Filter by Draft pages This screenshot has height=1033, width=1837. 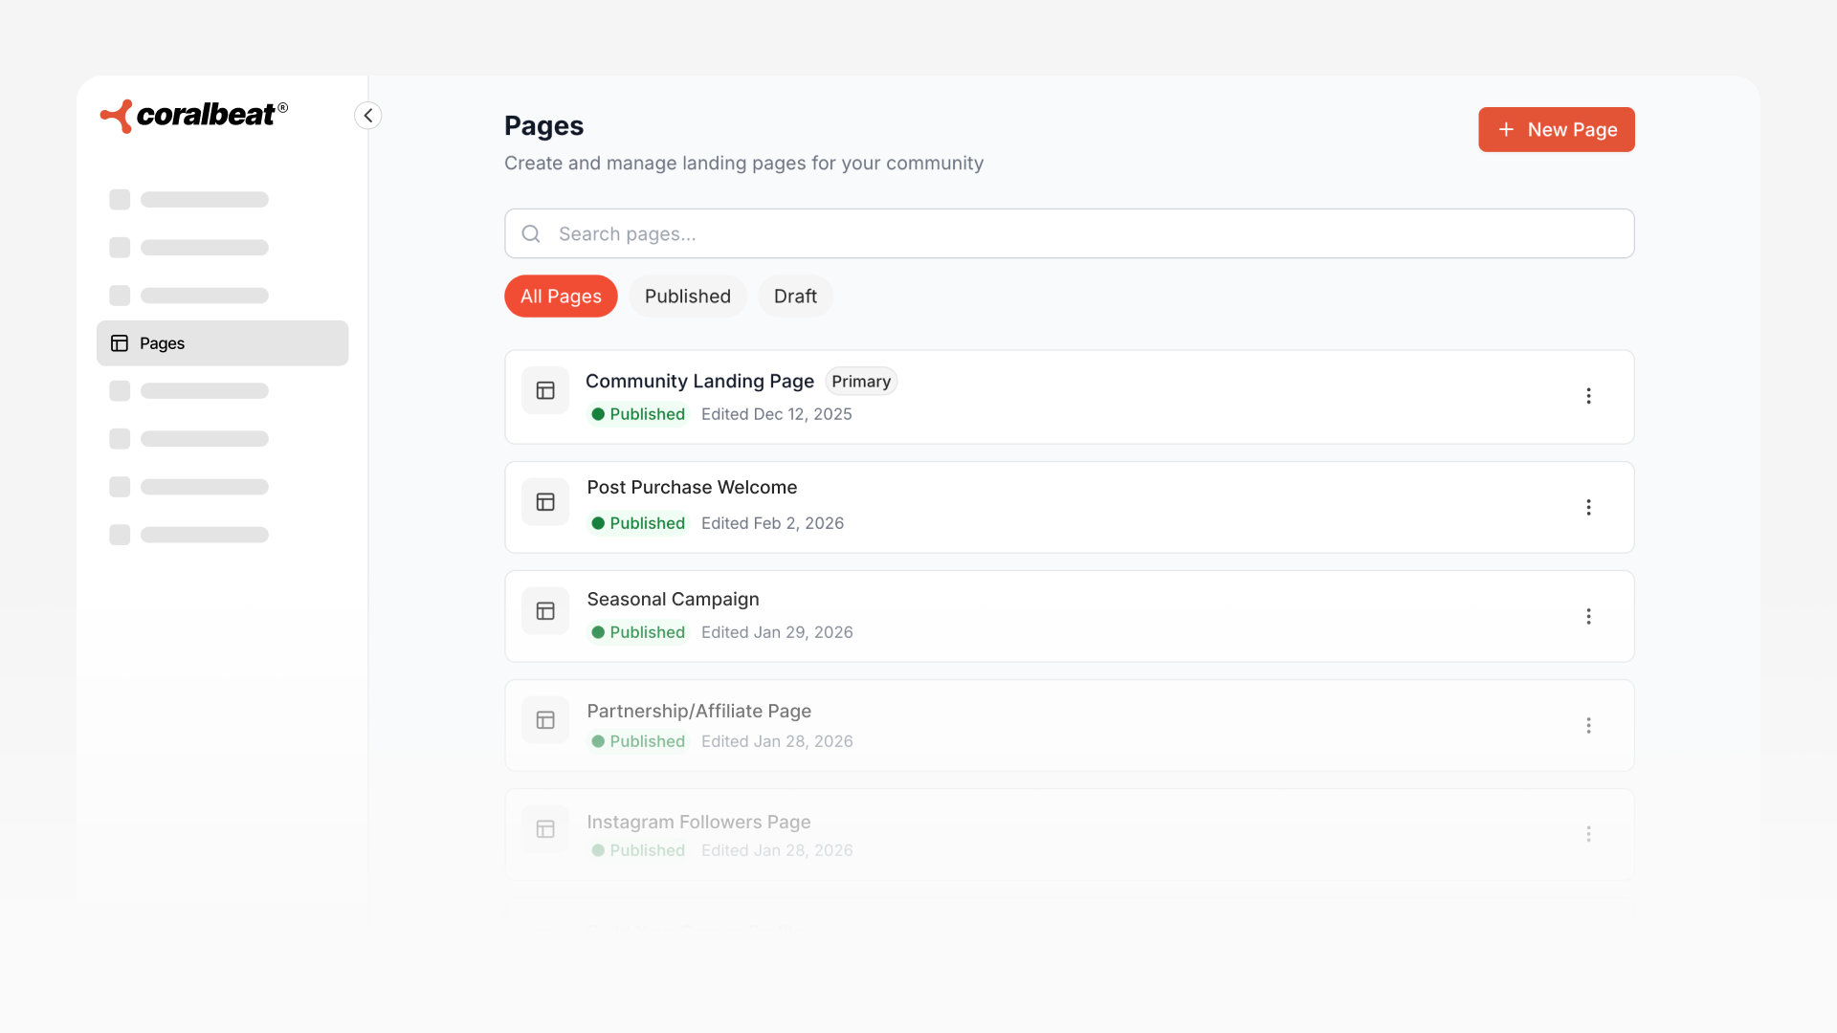click(x=795, y=297)
